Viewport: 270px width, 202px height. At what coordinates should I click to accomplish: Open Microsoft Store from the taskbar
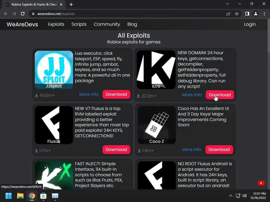pyautogui.click(x=44, y=196)
